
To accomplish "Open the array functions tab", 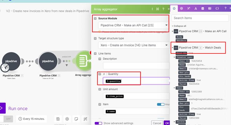I will [x=210, y=8].
